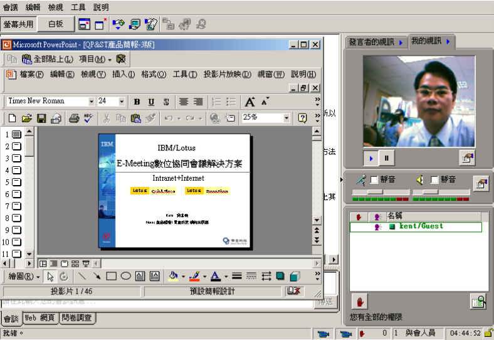Screen dimensions: 494x340
Task: Toggle Underline formatting in PowerPoint
Action: coord(151,102)
